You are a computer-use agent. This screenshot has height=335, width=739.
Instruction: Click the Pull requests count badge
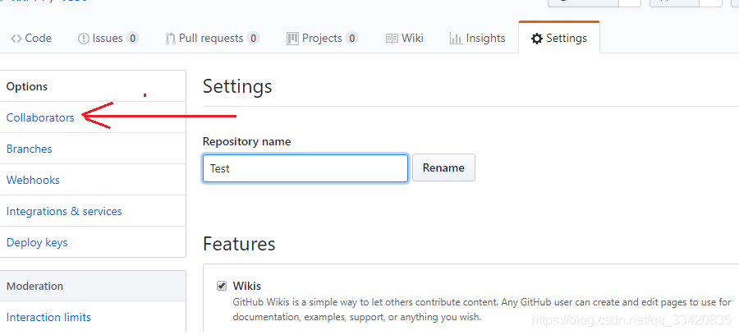click(254, 38)
